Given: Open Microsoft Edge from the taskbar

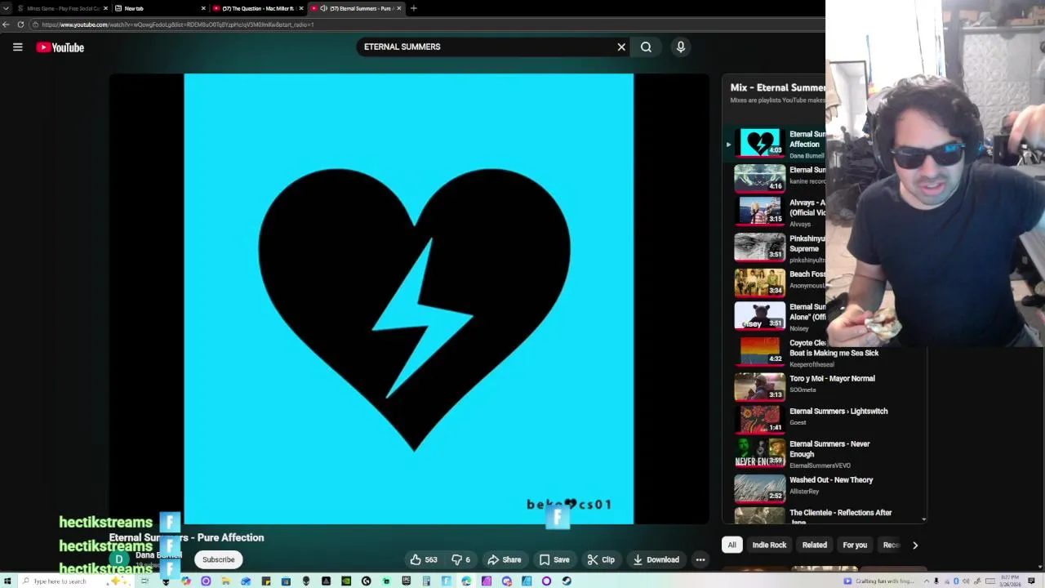Looking at the screenshot, I should click(466, 581).
